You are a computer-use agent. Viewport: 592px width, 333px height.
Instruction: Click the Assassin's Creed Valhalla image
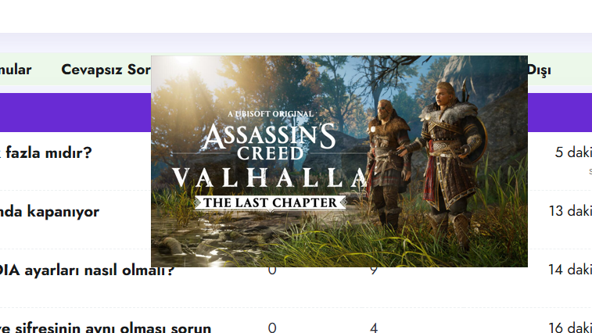coord(339,161)
